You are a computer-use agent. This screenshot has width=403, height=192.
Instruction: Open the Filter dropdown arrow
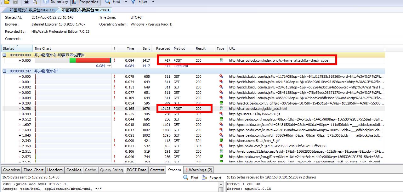click(x=153, y=2)
